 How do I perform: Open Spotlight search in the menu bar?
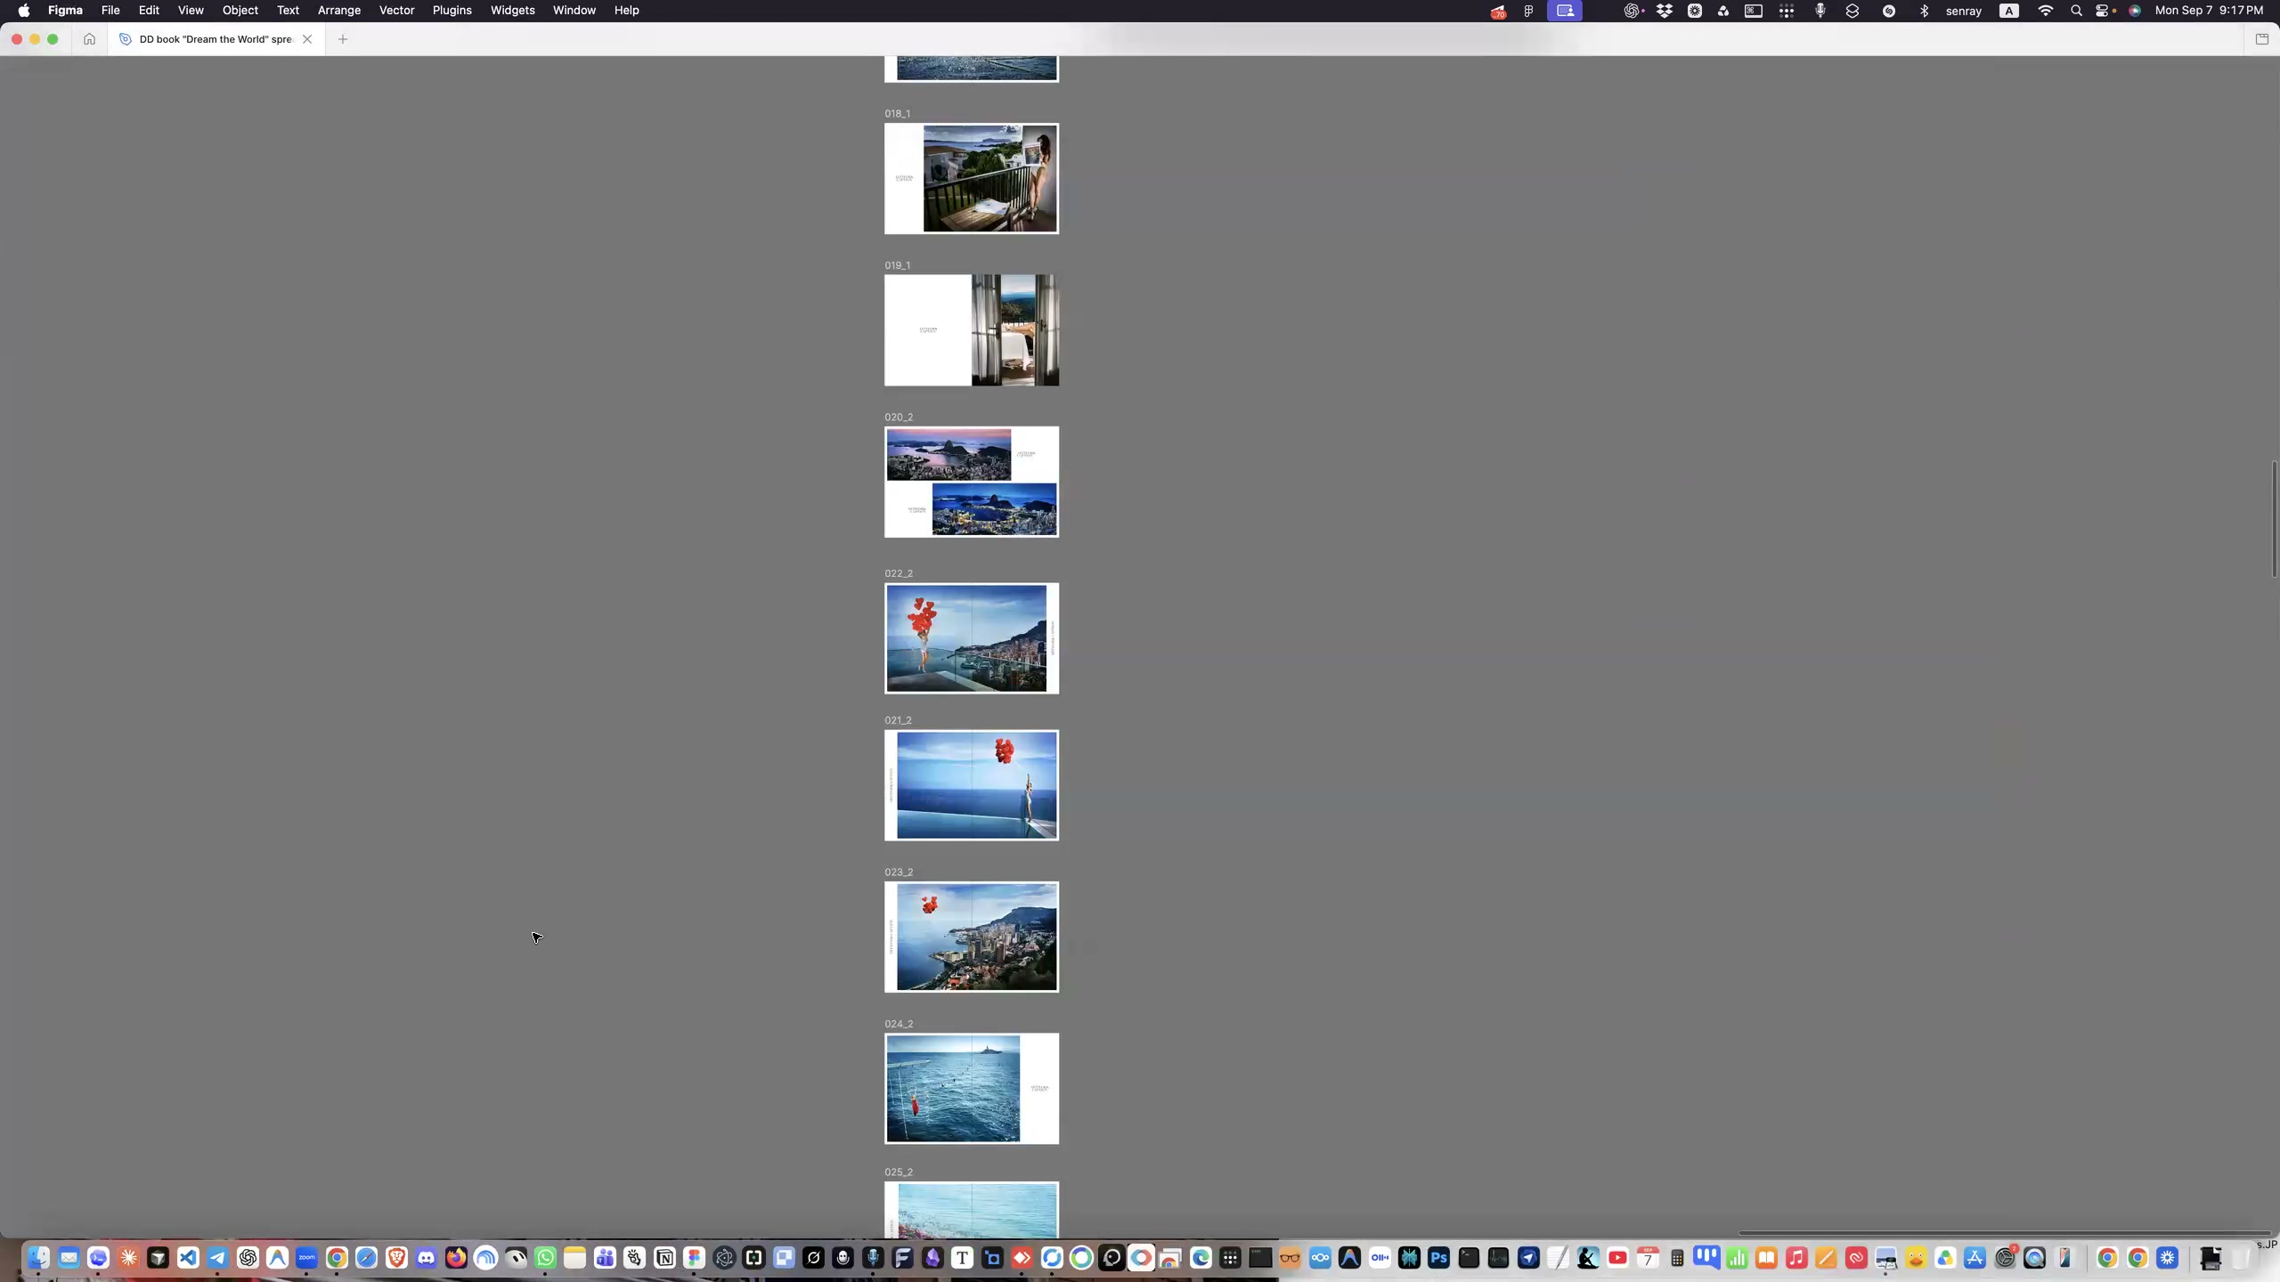coord(2076,11)
